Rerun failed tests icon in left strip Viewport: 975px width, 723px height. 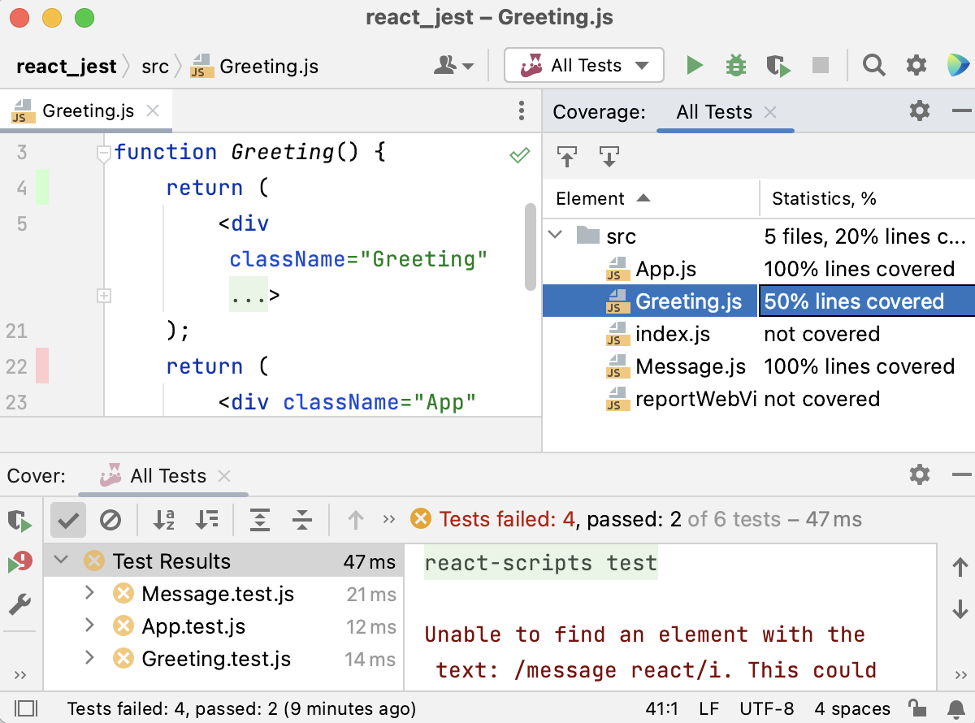19,562
